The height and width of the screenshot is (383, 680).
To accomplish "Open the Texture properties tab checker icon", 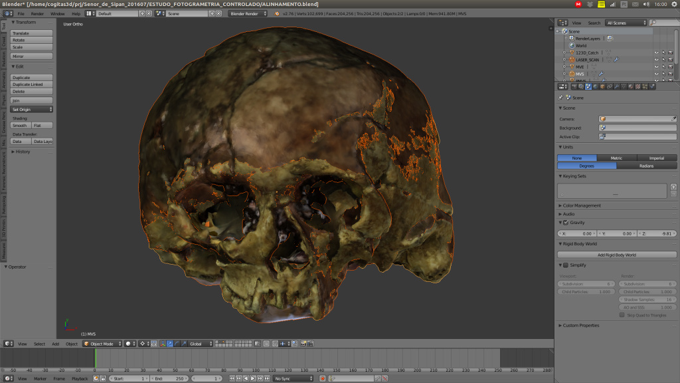I will (638, 86).
